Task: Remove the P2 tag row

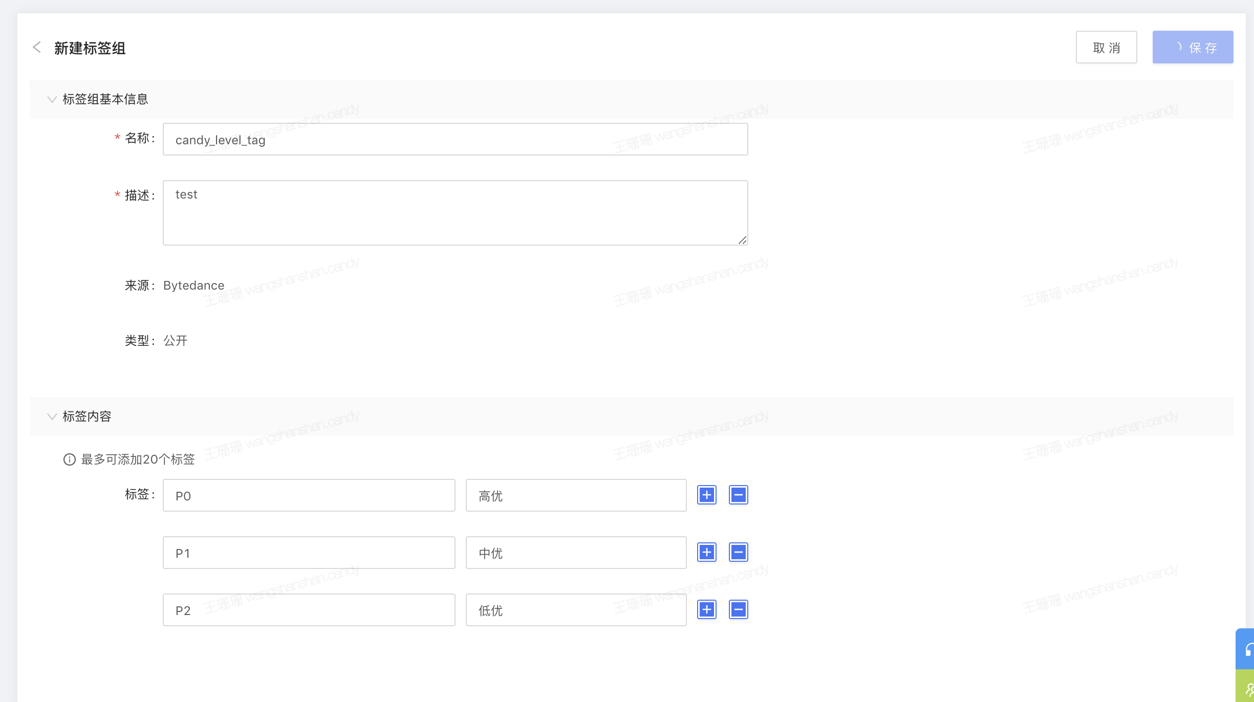Action: [x=738, y=609]
